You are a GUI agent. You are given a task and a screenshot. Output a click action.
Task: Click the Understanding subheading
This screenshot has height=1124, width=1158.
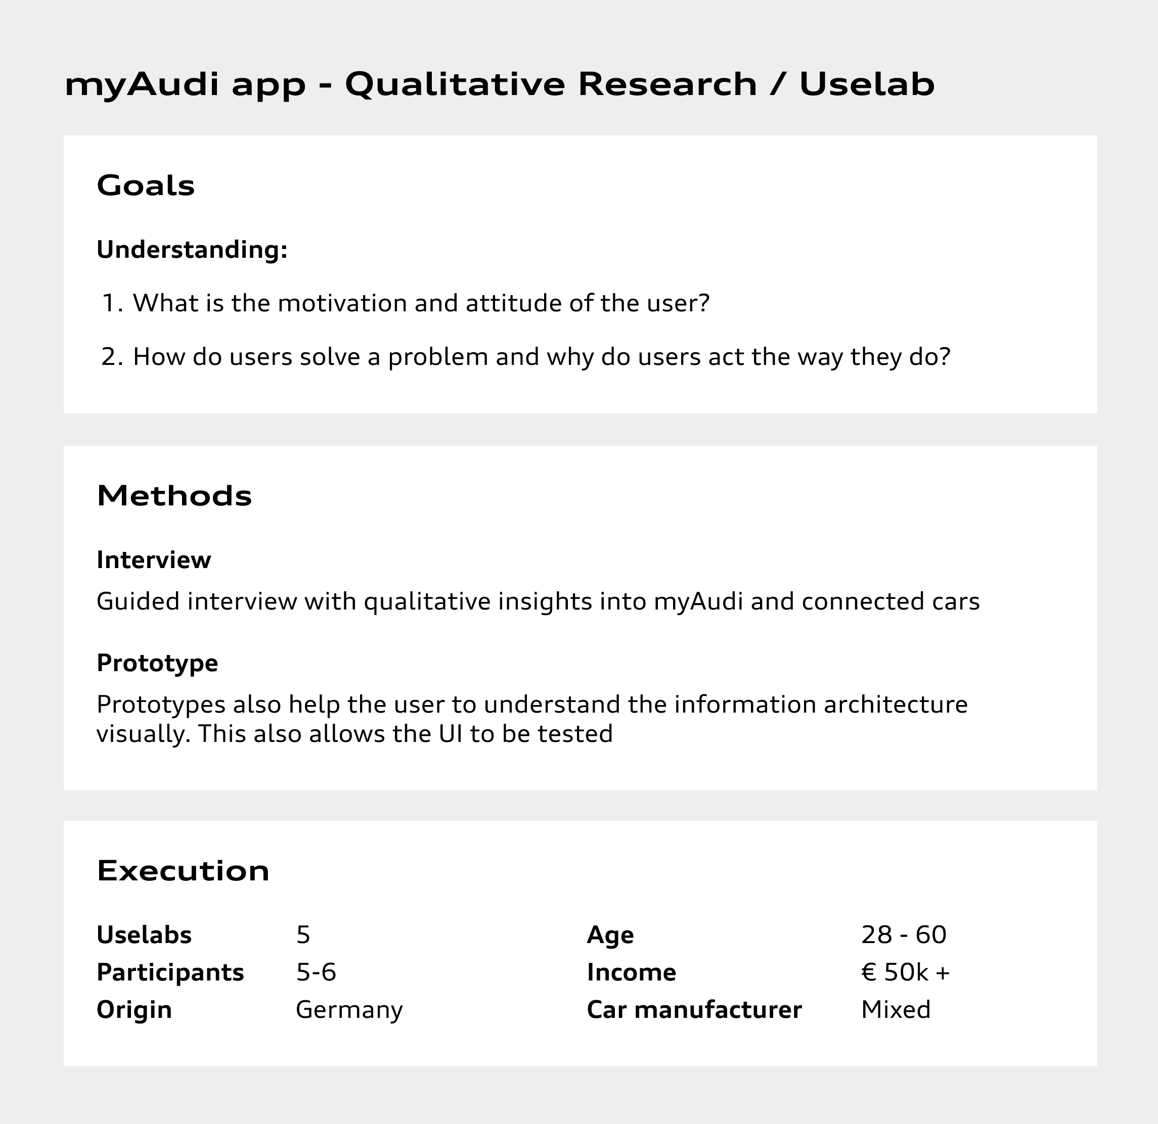(x=192, y=250)
